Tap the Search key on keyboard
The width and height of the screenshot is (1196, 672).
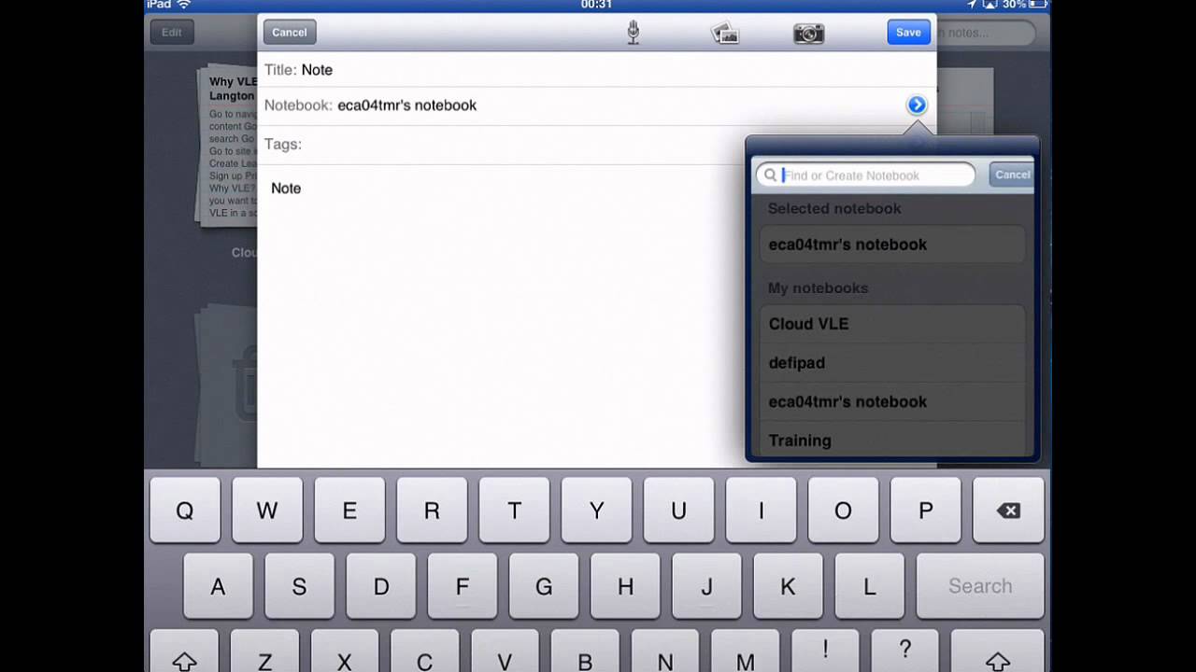point(980,586)
